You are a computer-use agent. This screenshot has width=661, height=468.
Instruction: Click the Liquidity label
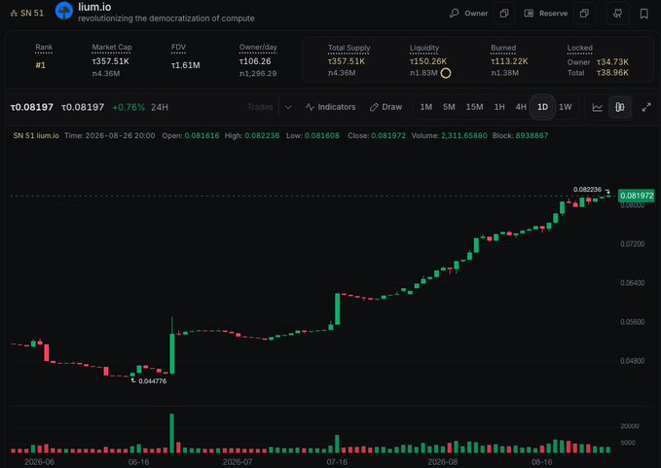click(x=424, y=48)
